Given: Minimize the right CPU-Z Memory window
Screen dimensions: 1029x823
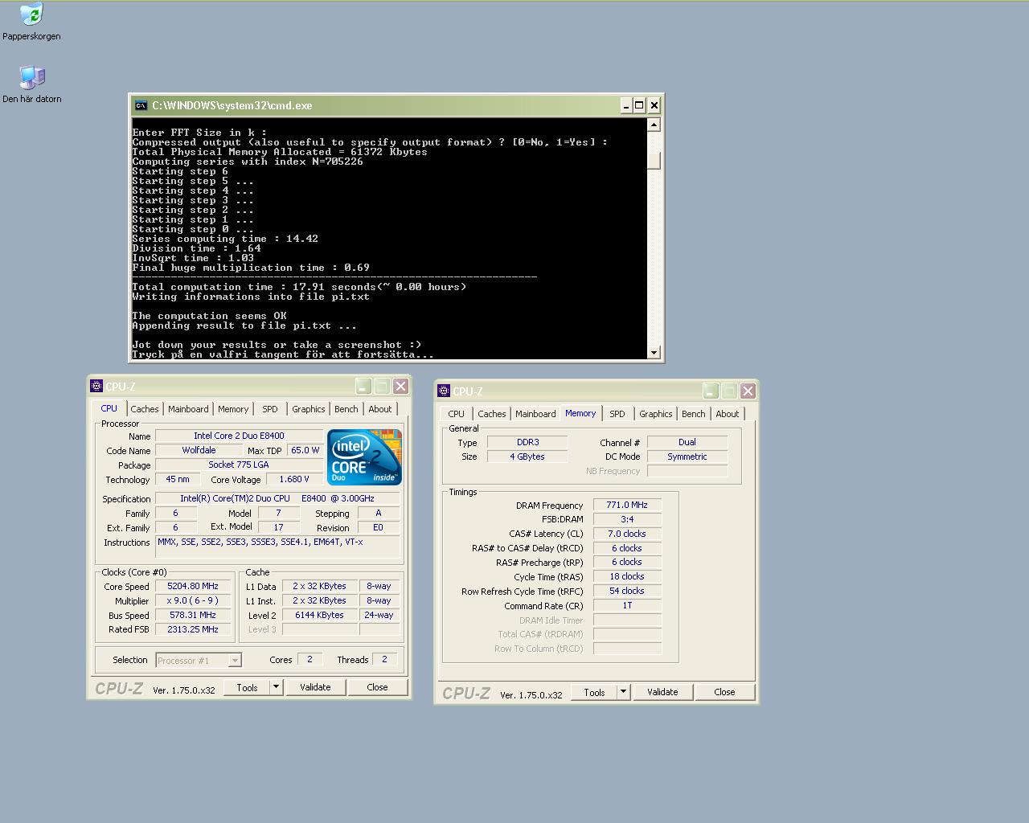Looking at the screenshot, I should (711, 391).
